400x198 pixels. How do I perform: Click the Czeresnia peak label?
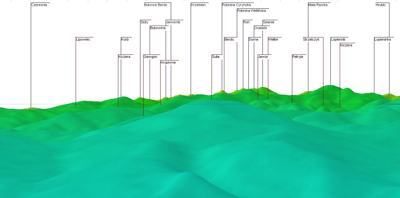point(39,5)
